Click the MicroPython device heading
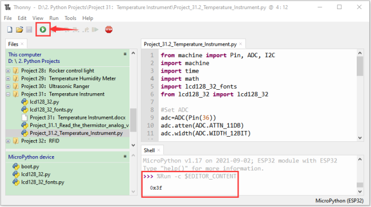Viewport: 371px width, 207px height. [31, 157]
